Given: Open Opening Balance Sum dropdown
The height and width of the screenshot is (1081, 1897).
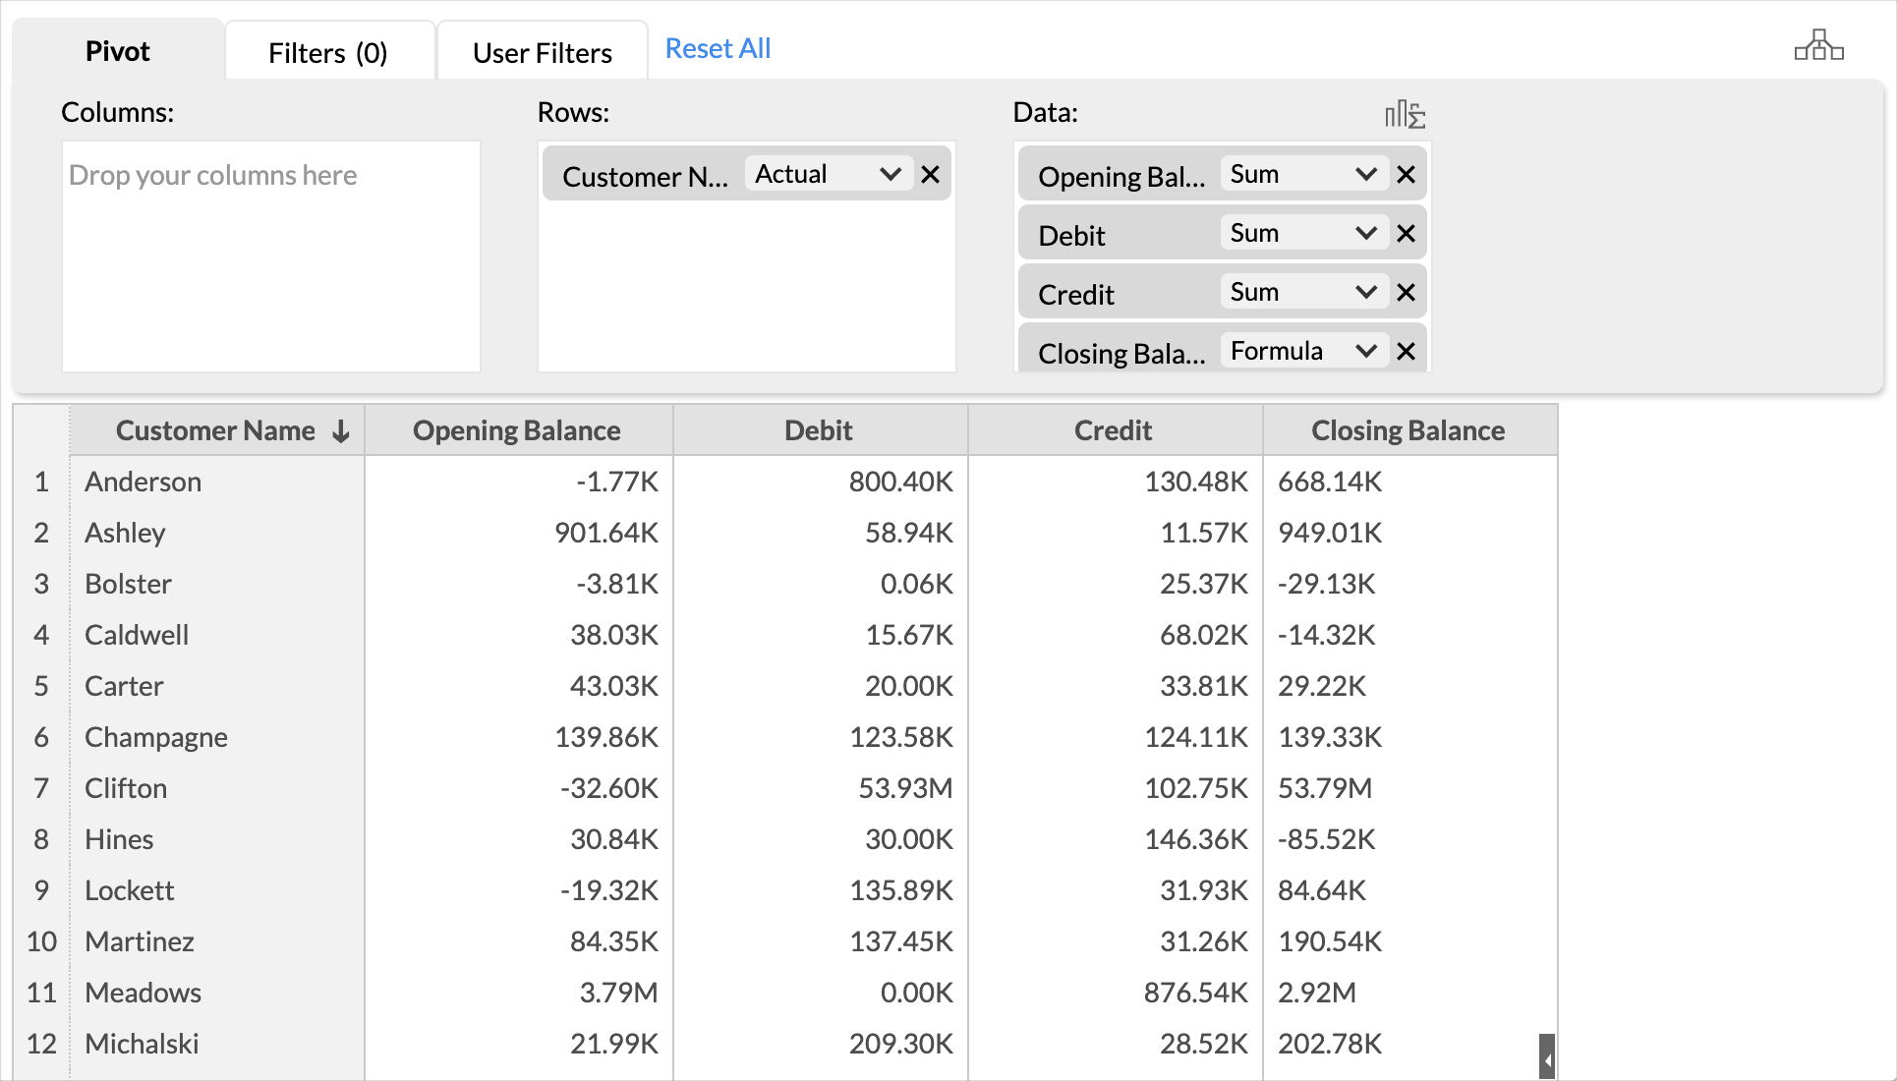Looking at the screenshot, I should (x=1303, y=175).
